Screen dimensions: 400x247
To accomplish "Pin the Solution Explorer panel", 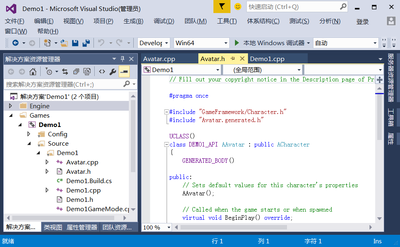I will point(122,59).
